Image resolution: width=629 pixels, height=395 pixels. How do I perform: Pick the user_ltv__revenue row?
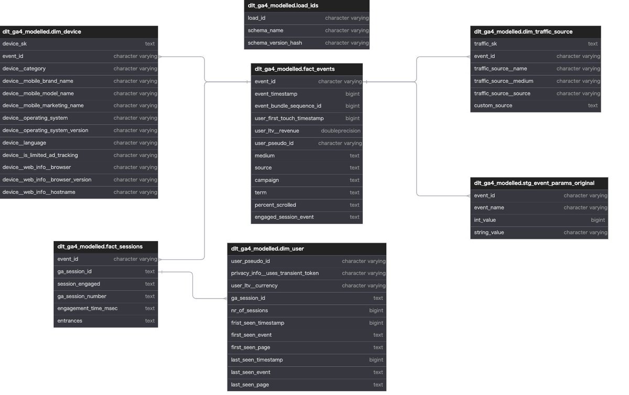pos(307,131)
